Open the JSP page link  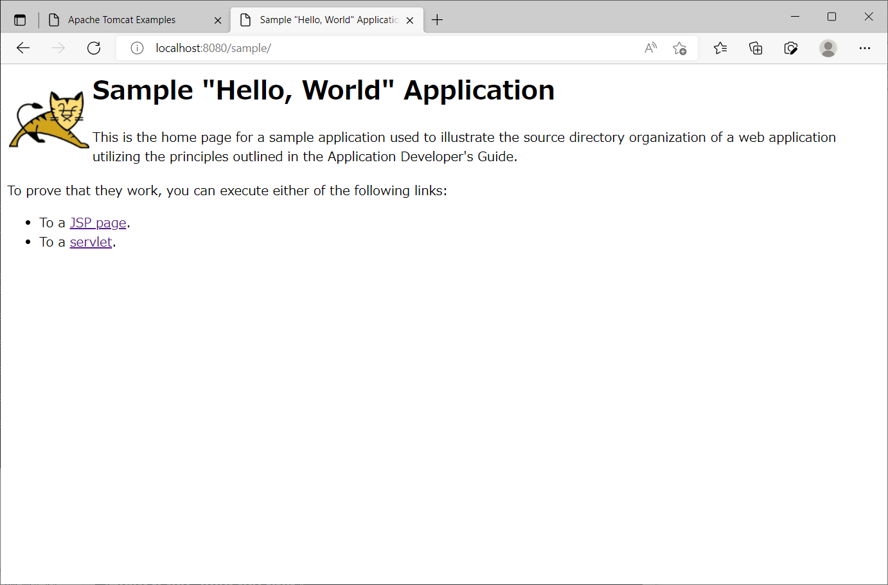coord(98,222)
